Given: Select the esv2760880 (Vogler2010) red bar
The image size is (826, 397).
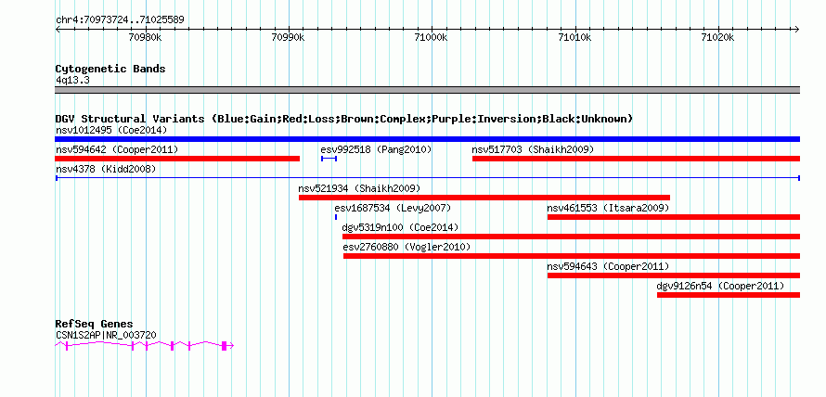Looking at the screenshot, I should [572, 256].
